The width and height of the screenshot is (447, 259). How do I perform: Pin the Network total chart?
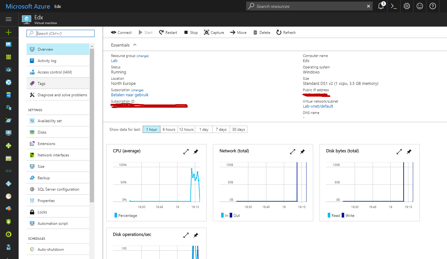click(x=302, y=152)
